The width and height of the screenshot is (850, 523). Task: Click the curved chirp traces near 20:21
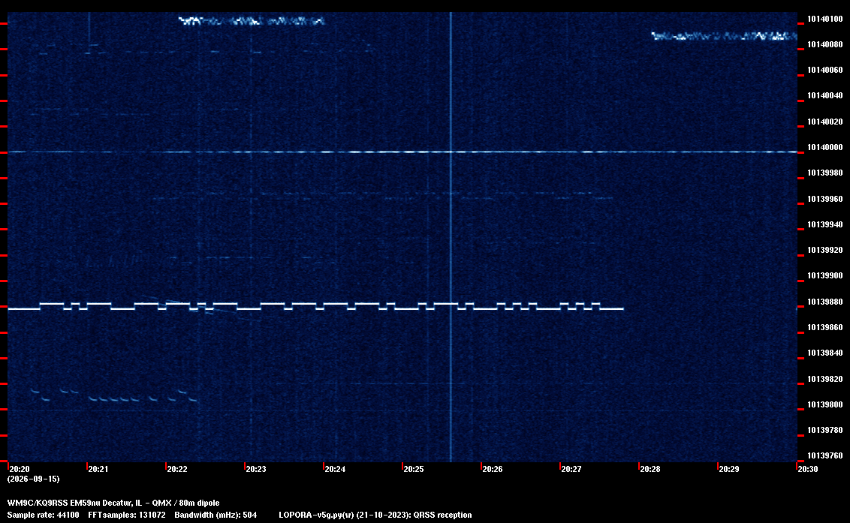tap(114, 395)
